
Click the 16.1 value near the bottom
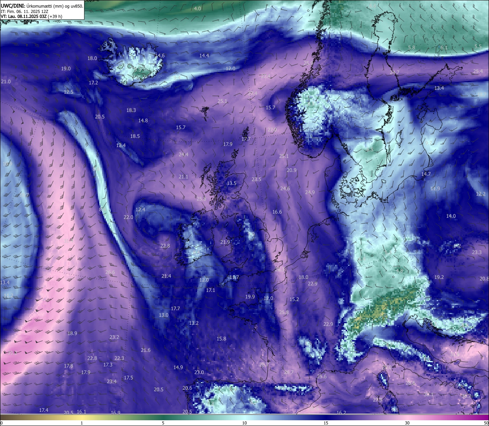point(81,411)
